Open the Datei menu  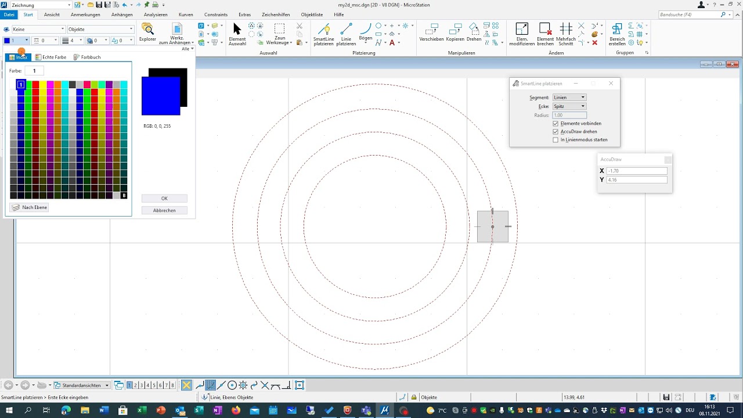coord(9,15)
